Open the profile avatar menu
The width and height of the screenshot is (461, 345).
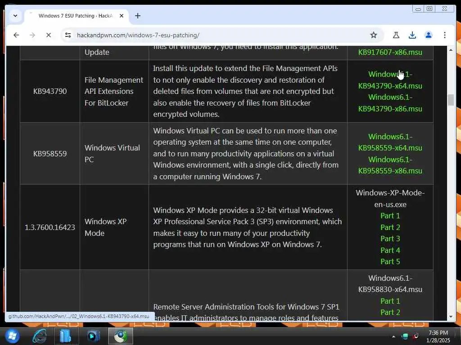click(429, 35)
